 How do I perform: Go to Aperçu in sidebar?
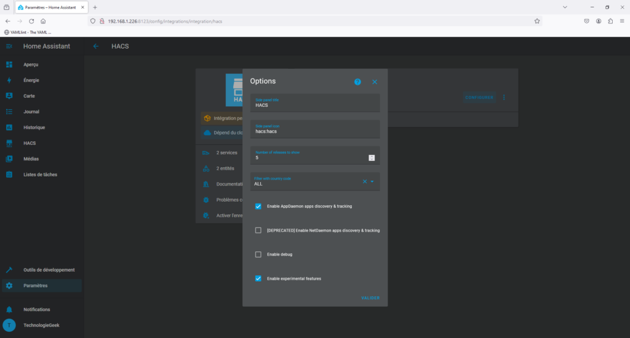pyautogui.click(x=31, y=65)
